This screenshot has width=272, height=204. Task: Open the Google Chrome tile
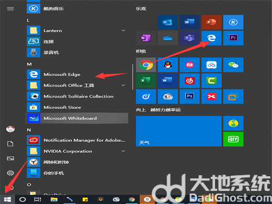(146, 65)
